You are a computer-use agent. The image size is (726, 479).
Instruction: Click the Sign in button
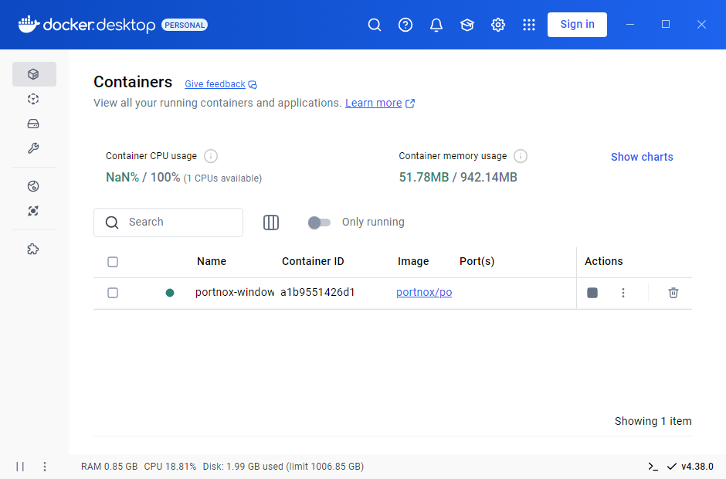[x=578, y=25]
